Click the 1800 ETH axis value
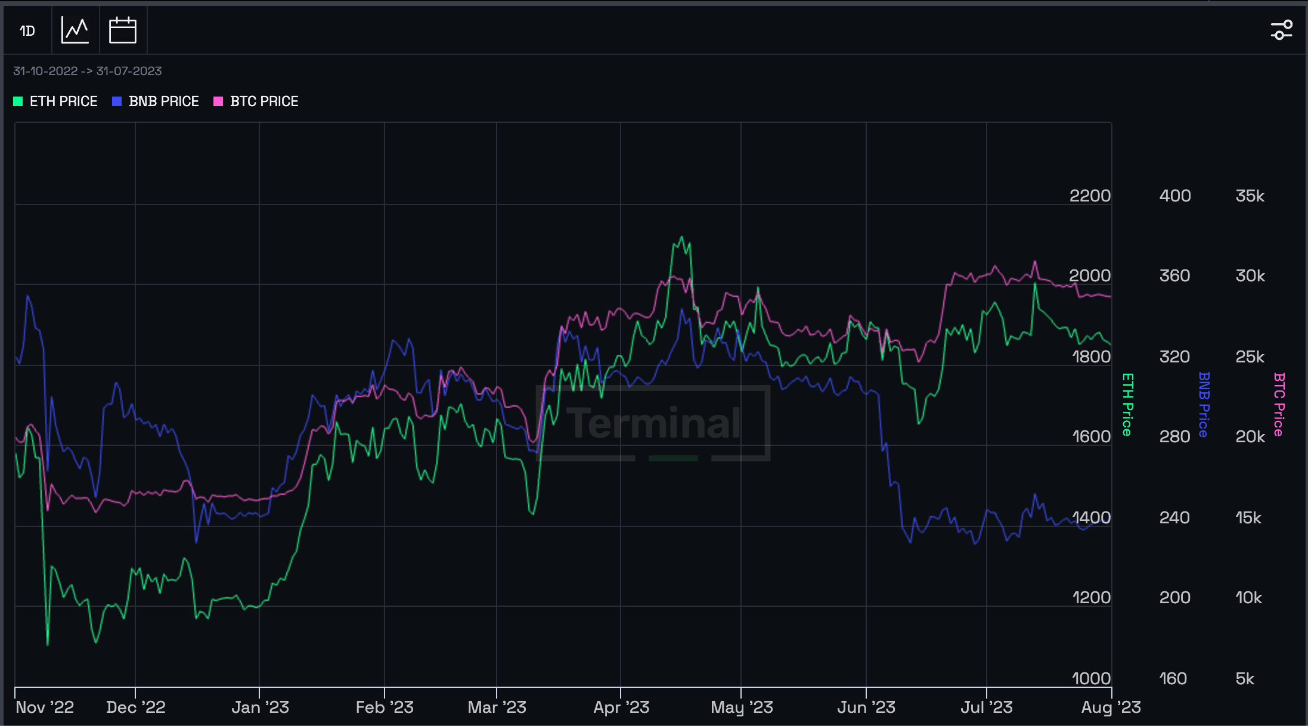 pos(1091,356)
